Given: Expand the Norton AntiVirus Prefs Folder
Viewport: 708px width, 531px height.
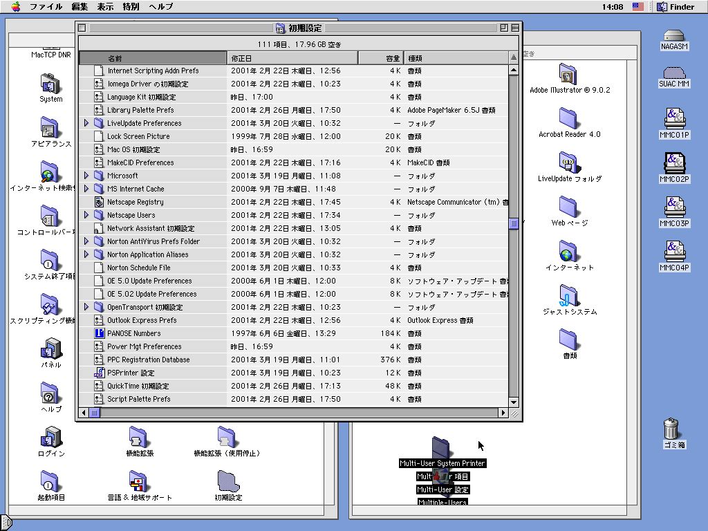Looking at the screenshot, I should (86, 241).
